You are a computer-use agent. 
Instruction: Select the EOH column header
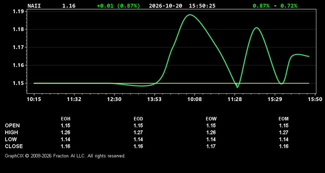65,119
